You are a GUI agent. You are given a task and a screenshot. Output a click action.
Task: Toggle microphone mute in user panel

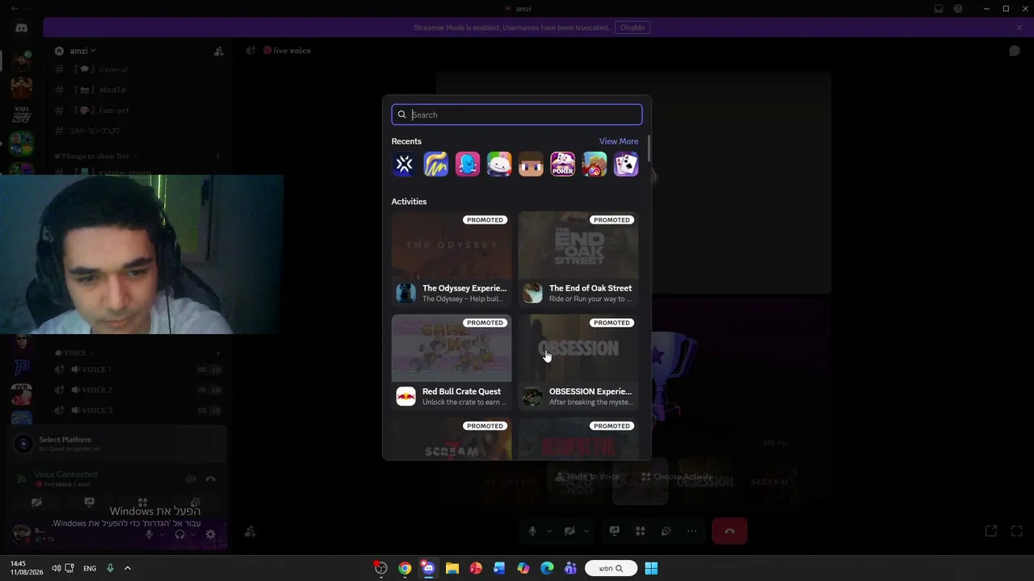pyautogui.click(x=149, y=534)
